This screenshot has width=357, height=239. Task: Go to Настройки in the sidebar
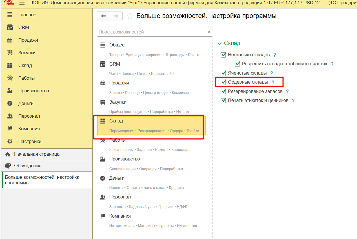tap(30, 142)
